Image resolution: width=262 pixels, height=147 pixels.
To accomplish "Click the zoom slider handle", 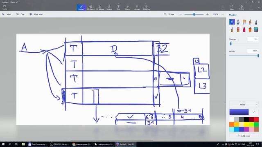I will [x=194, y=14].
